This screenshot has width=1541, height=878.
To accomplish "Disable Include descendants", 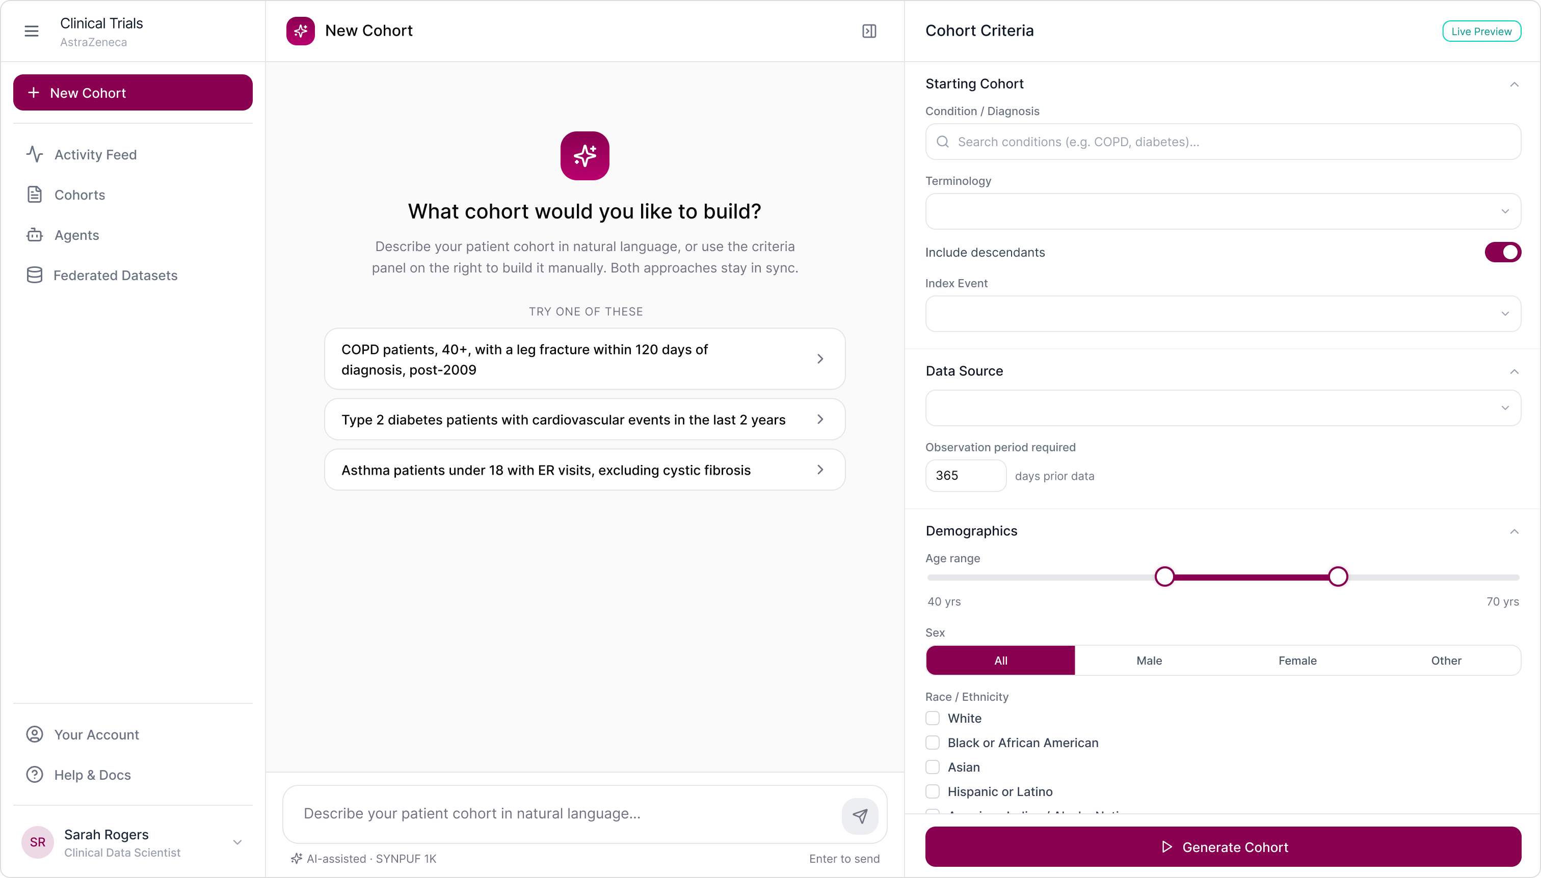I will tap(1502, 252).
